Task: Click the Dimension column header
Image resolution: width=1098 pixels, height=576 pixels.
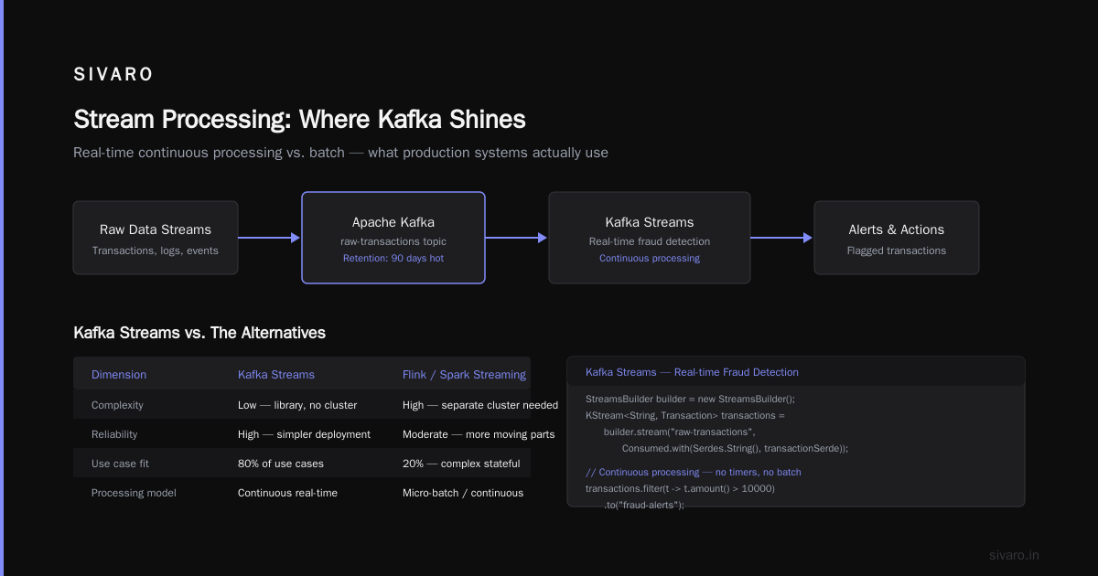Action: click(119, 375)
